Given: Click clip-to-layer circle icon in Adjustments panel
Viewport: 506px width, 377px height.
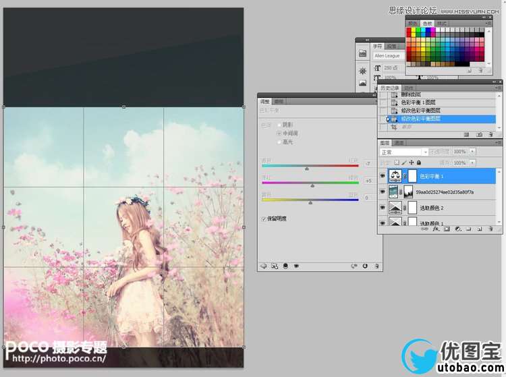Looking at the screenshot, I should (x=285, y=266).
